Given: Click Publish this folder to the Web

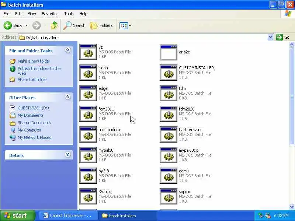Looking at the screenshot, I should pyautogui.click(x=39, y=71).
